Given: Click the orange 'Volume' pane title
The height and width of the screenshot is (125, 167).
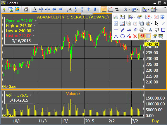Looking at the screenshot, I should 73,94.
